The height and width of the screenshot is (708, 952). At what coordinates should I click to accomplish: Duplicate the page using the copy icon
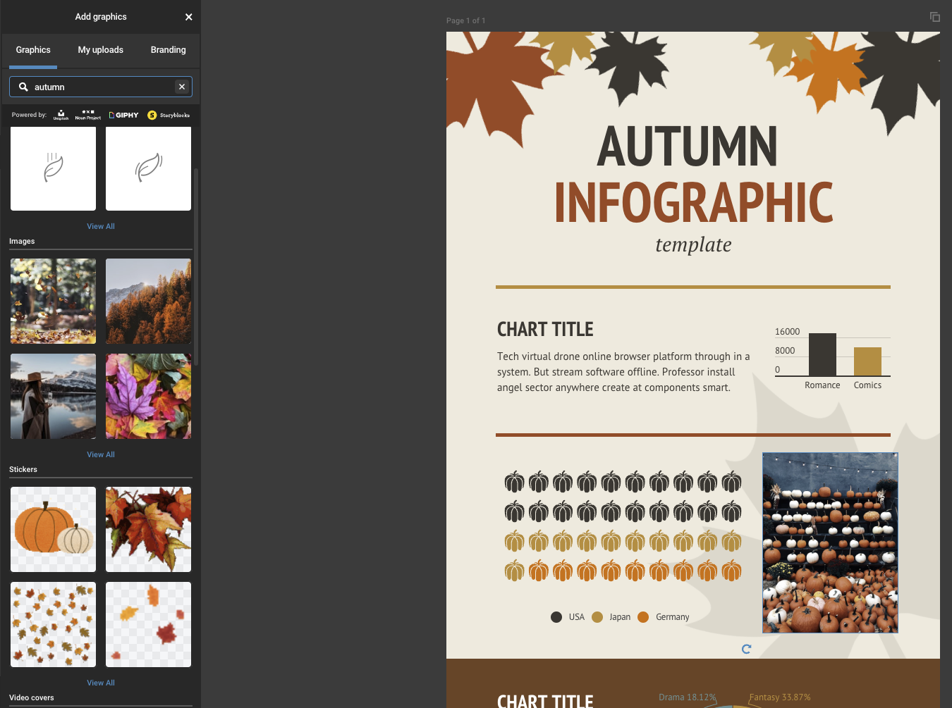tap(935, 16)
